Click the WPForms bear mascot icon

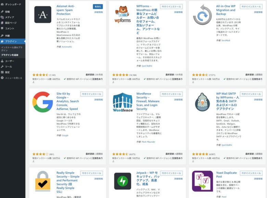coord(123,15)
